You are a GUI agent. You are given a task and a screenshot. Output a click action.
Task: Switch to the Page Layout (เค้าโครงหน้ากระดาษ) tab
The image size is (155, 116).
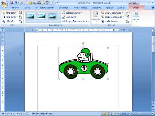coord(44,8)
